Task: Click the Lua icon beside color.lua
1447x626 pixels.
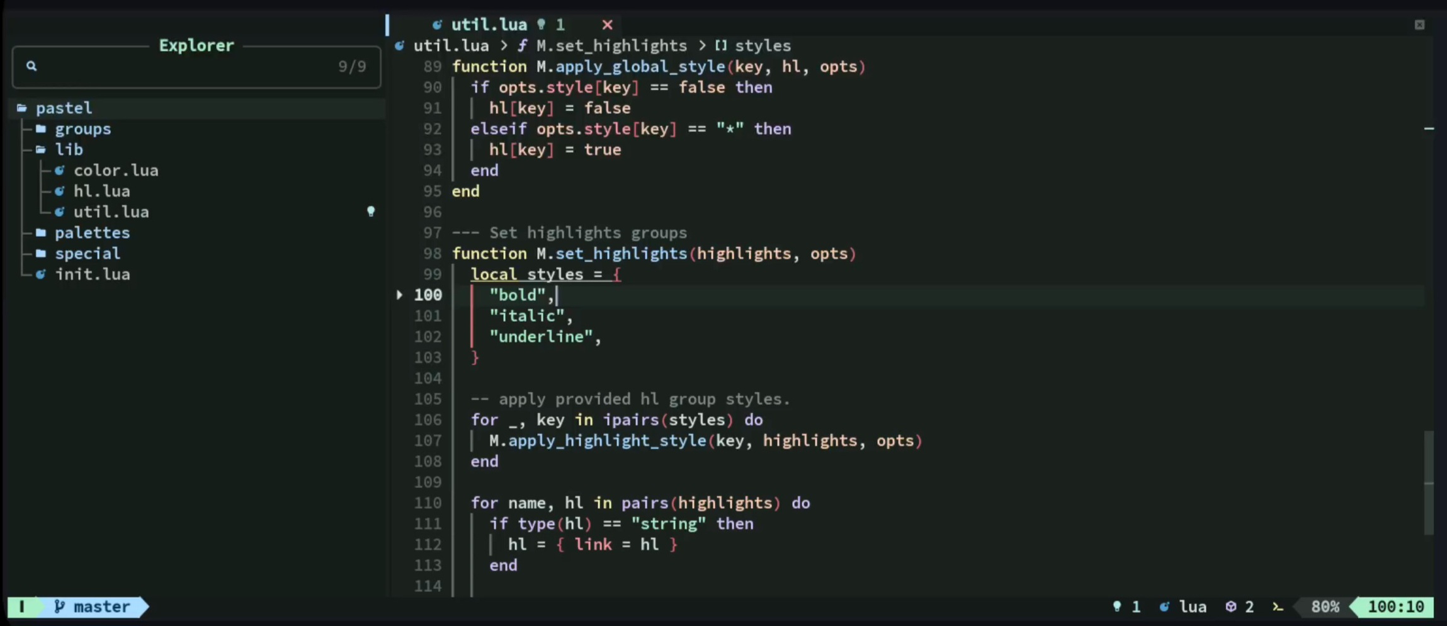Action: point(59,170)
